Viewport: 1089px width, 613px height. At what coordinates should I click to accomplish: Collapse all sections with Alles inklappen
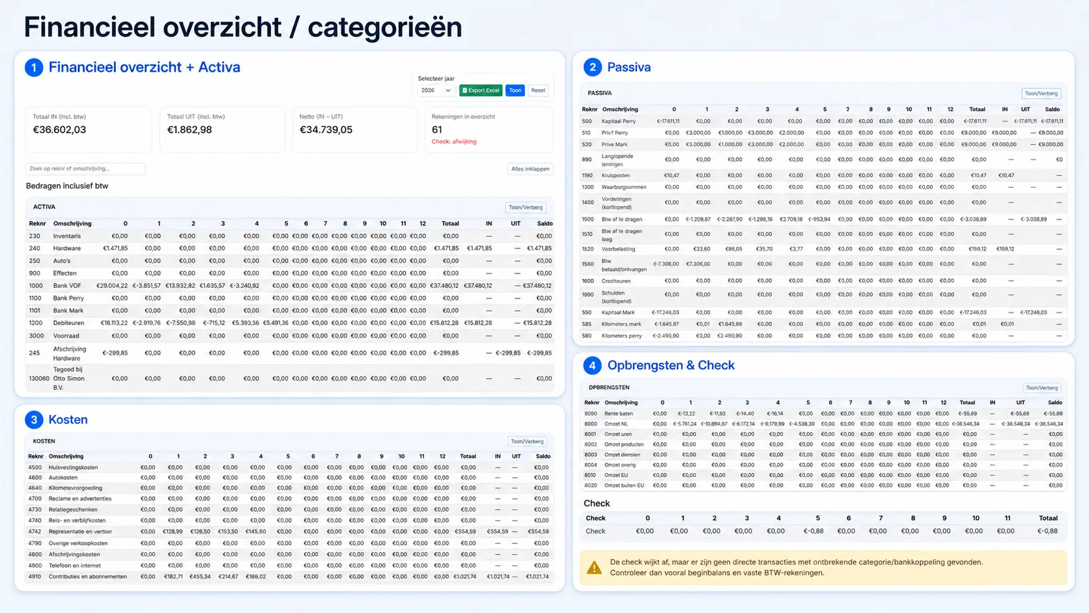tap(530, 169)
